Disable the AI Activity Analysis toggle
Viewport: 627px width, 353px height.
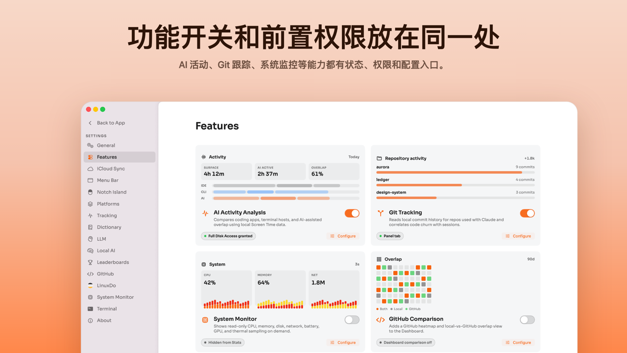click(352, 213)
